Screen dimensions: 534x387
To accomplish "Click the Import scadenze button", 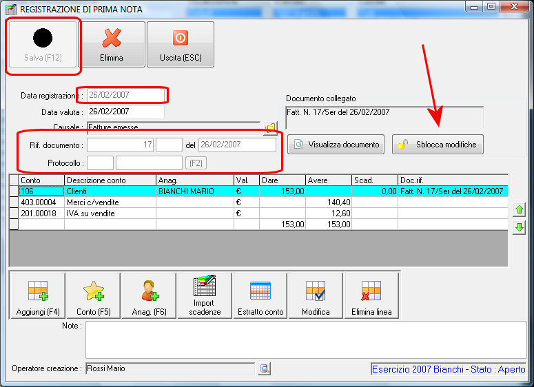I will click(x=205, y=296).
